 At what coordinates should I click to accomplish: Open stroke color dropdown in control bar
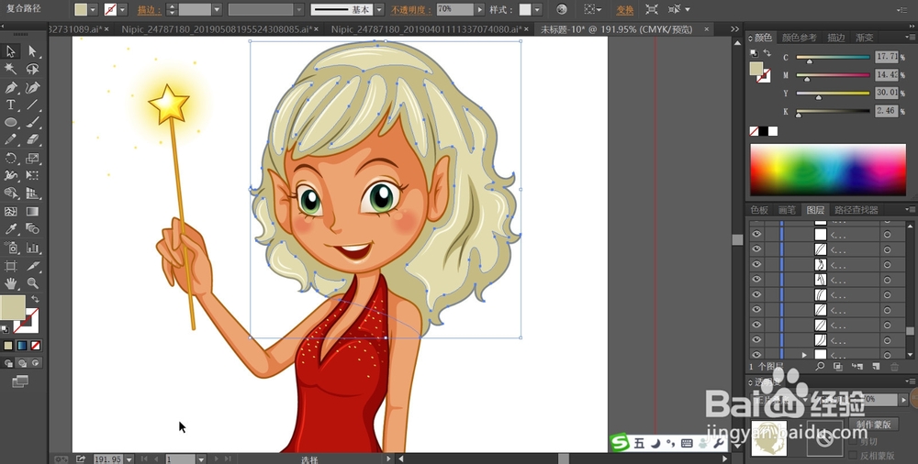122,9
